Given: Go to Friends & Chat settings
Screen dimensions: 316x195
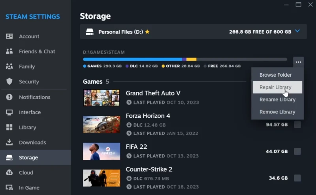Looking at the screenshot, I should [x=36, y=51].
